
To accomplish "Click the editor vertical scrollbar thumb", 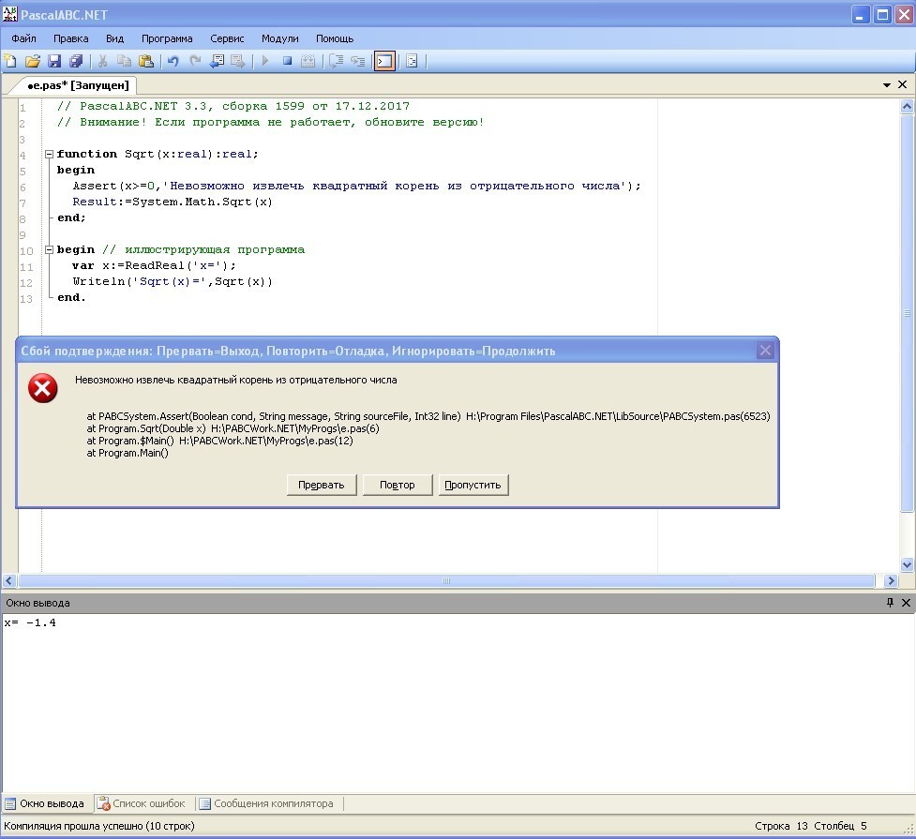I will pos(907,313).
